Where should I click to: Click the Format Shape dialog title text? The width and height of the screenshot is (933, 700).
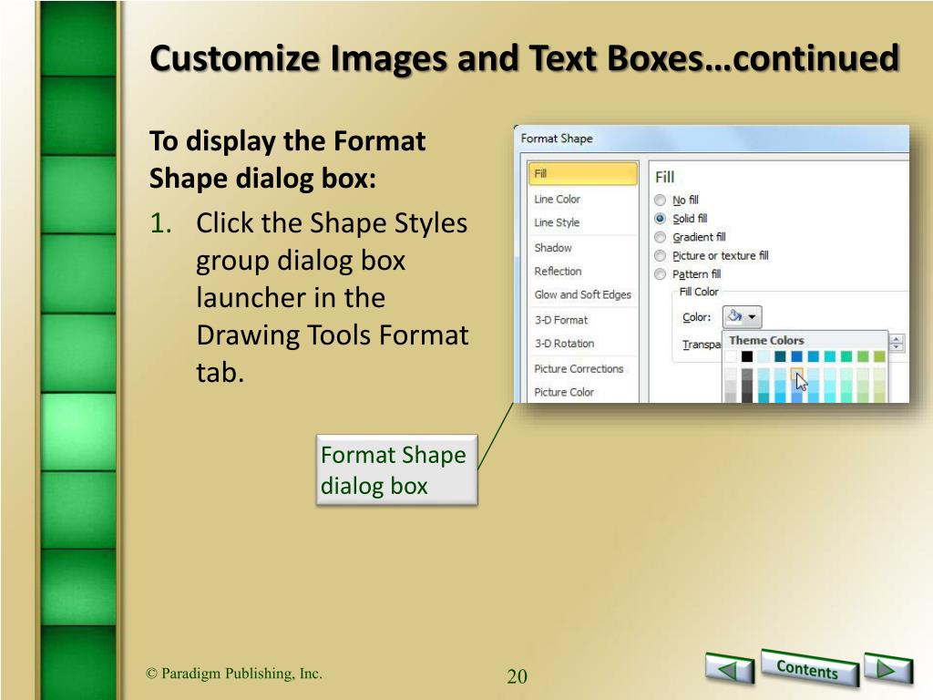557,139
